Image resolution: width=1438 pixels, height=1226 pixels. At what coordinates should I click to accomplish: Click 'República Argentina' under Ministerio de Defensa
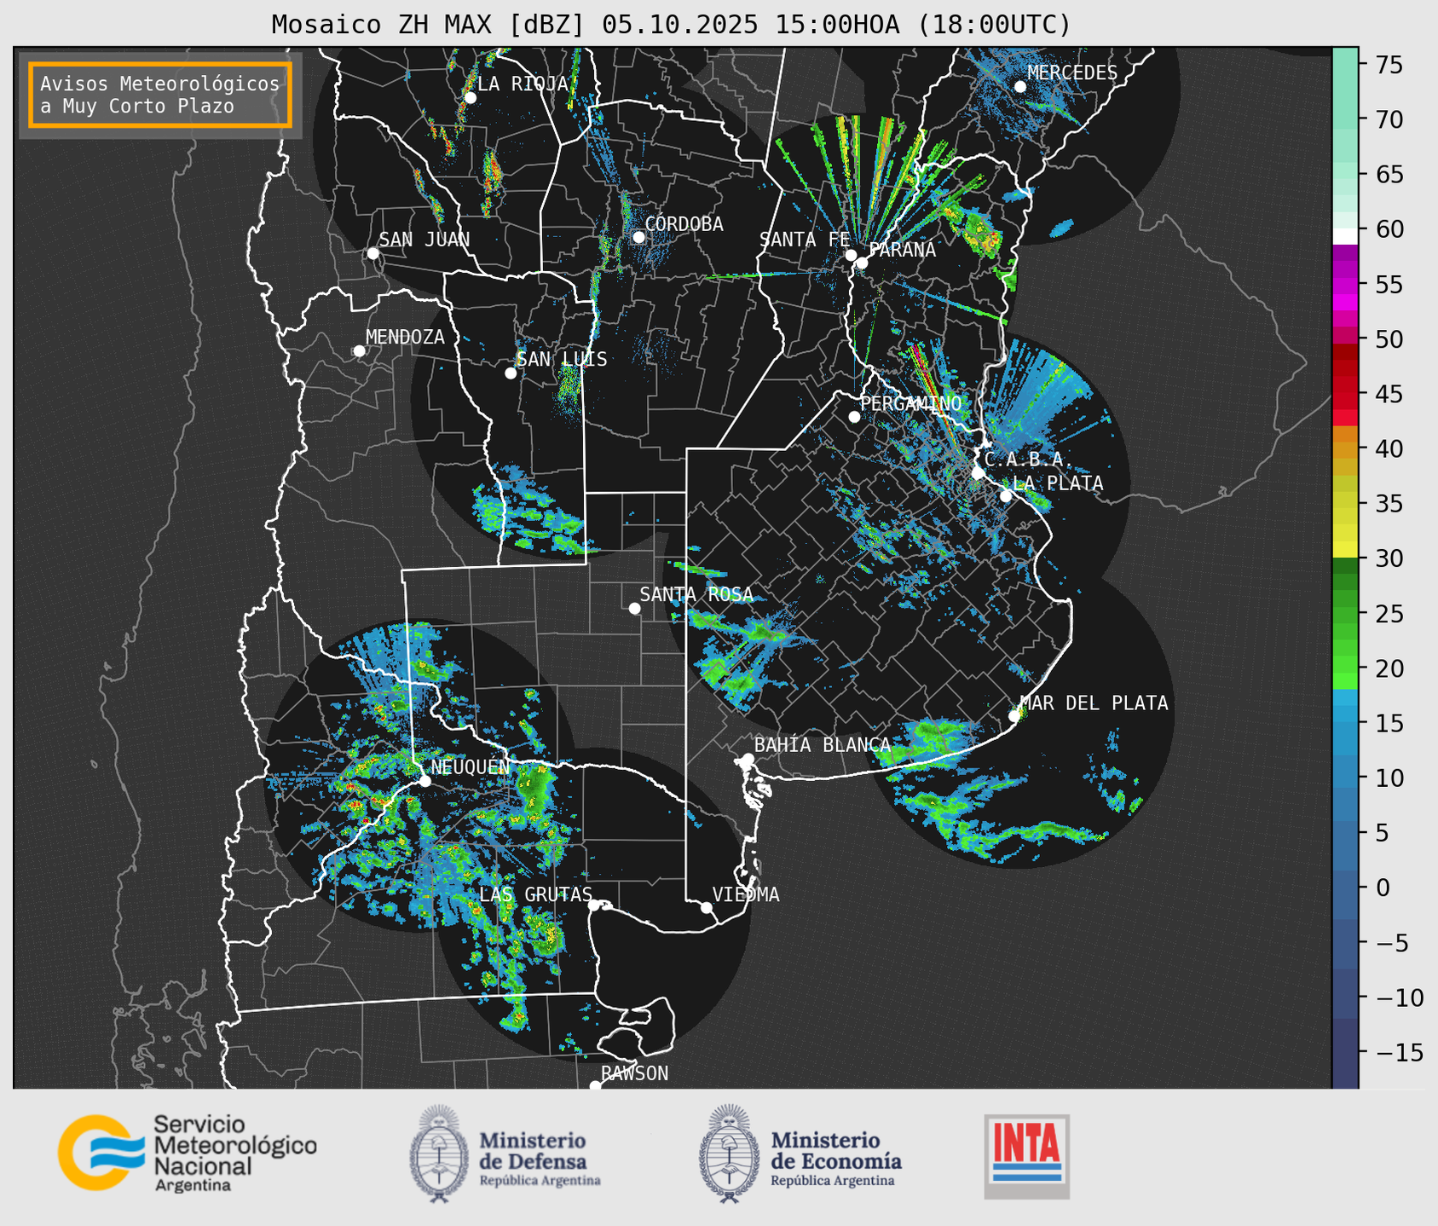540,1181
